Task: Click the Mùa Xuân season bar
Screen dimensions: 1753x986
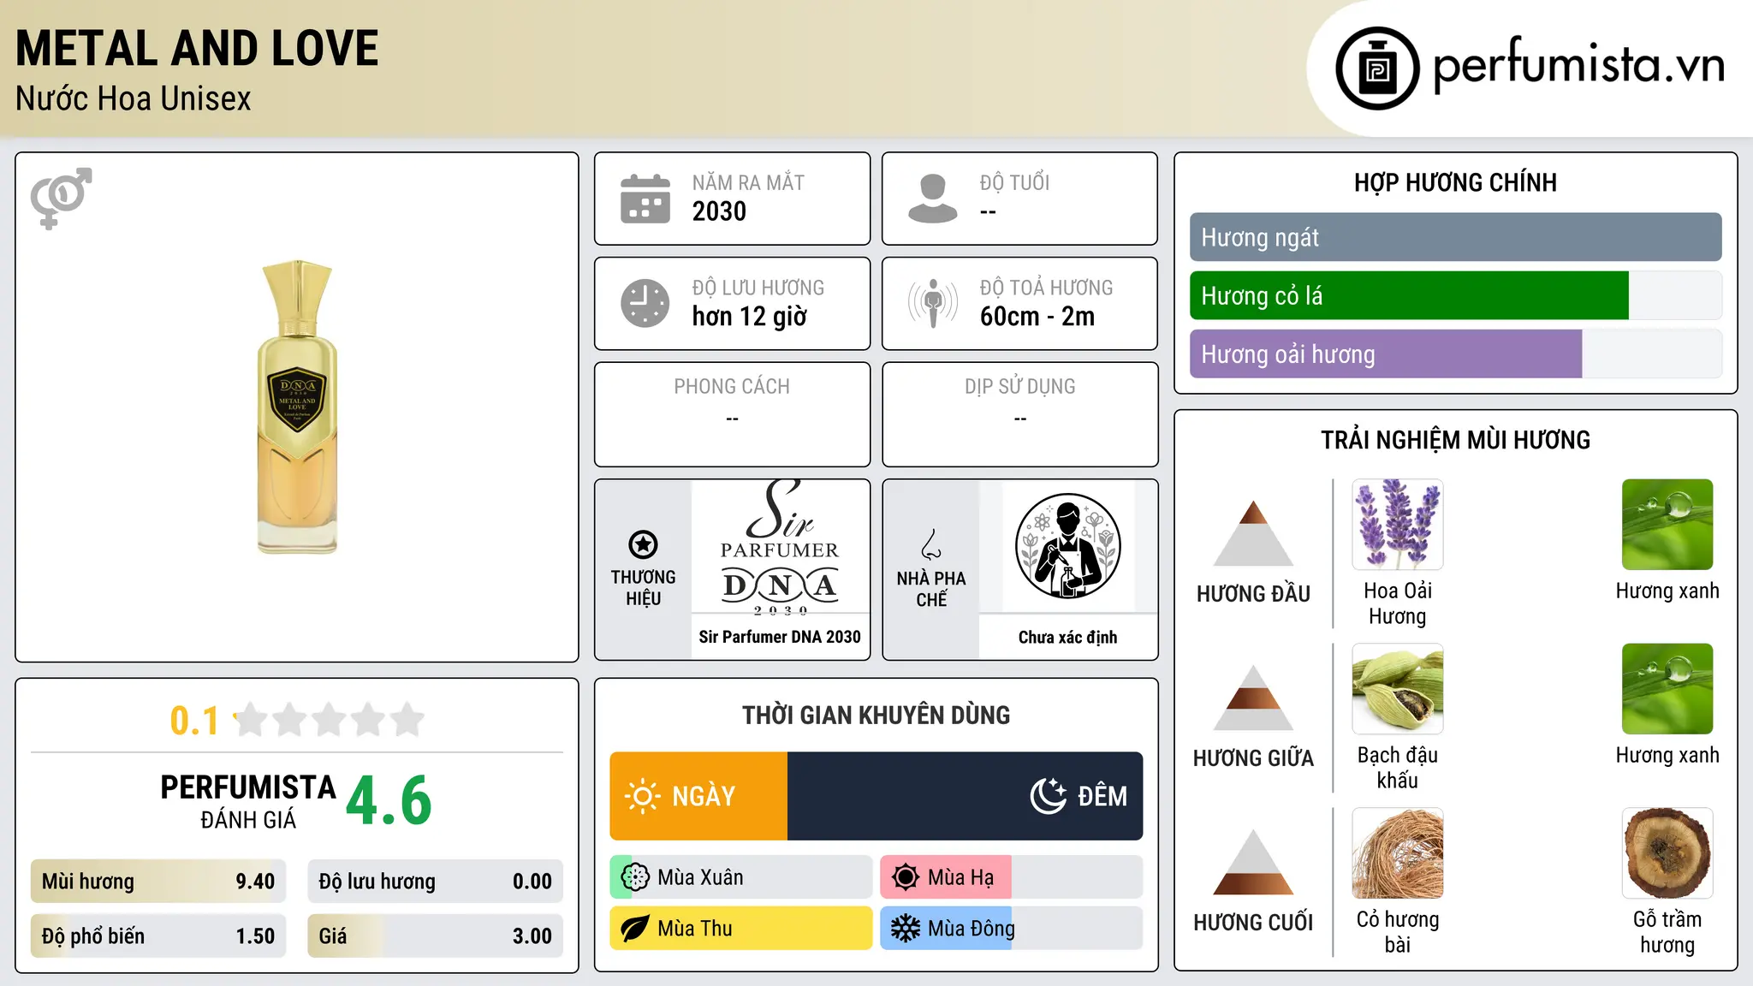Action: (x=741, y=877)
